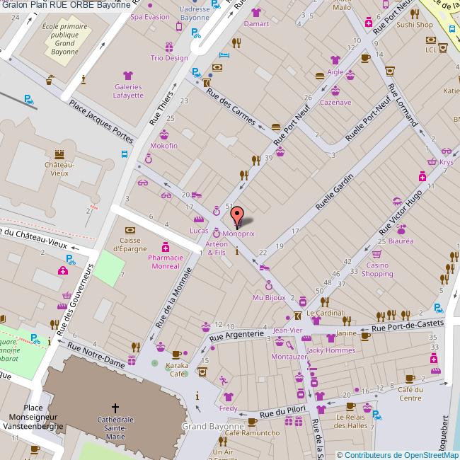
Task: Click the Le Cardinal restaurant icon
Action: click(x=325, y=301)
